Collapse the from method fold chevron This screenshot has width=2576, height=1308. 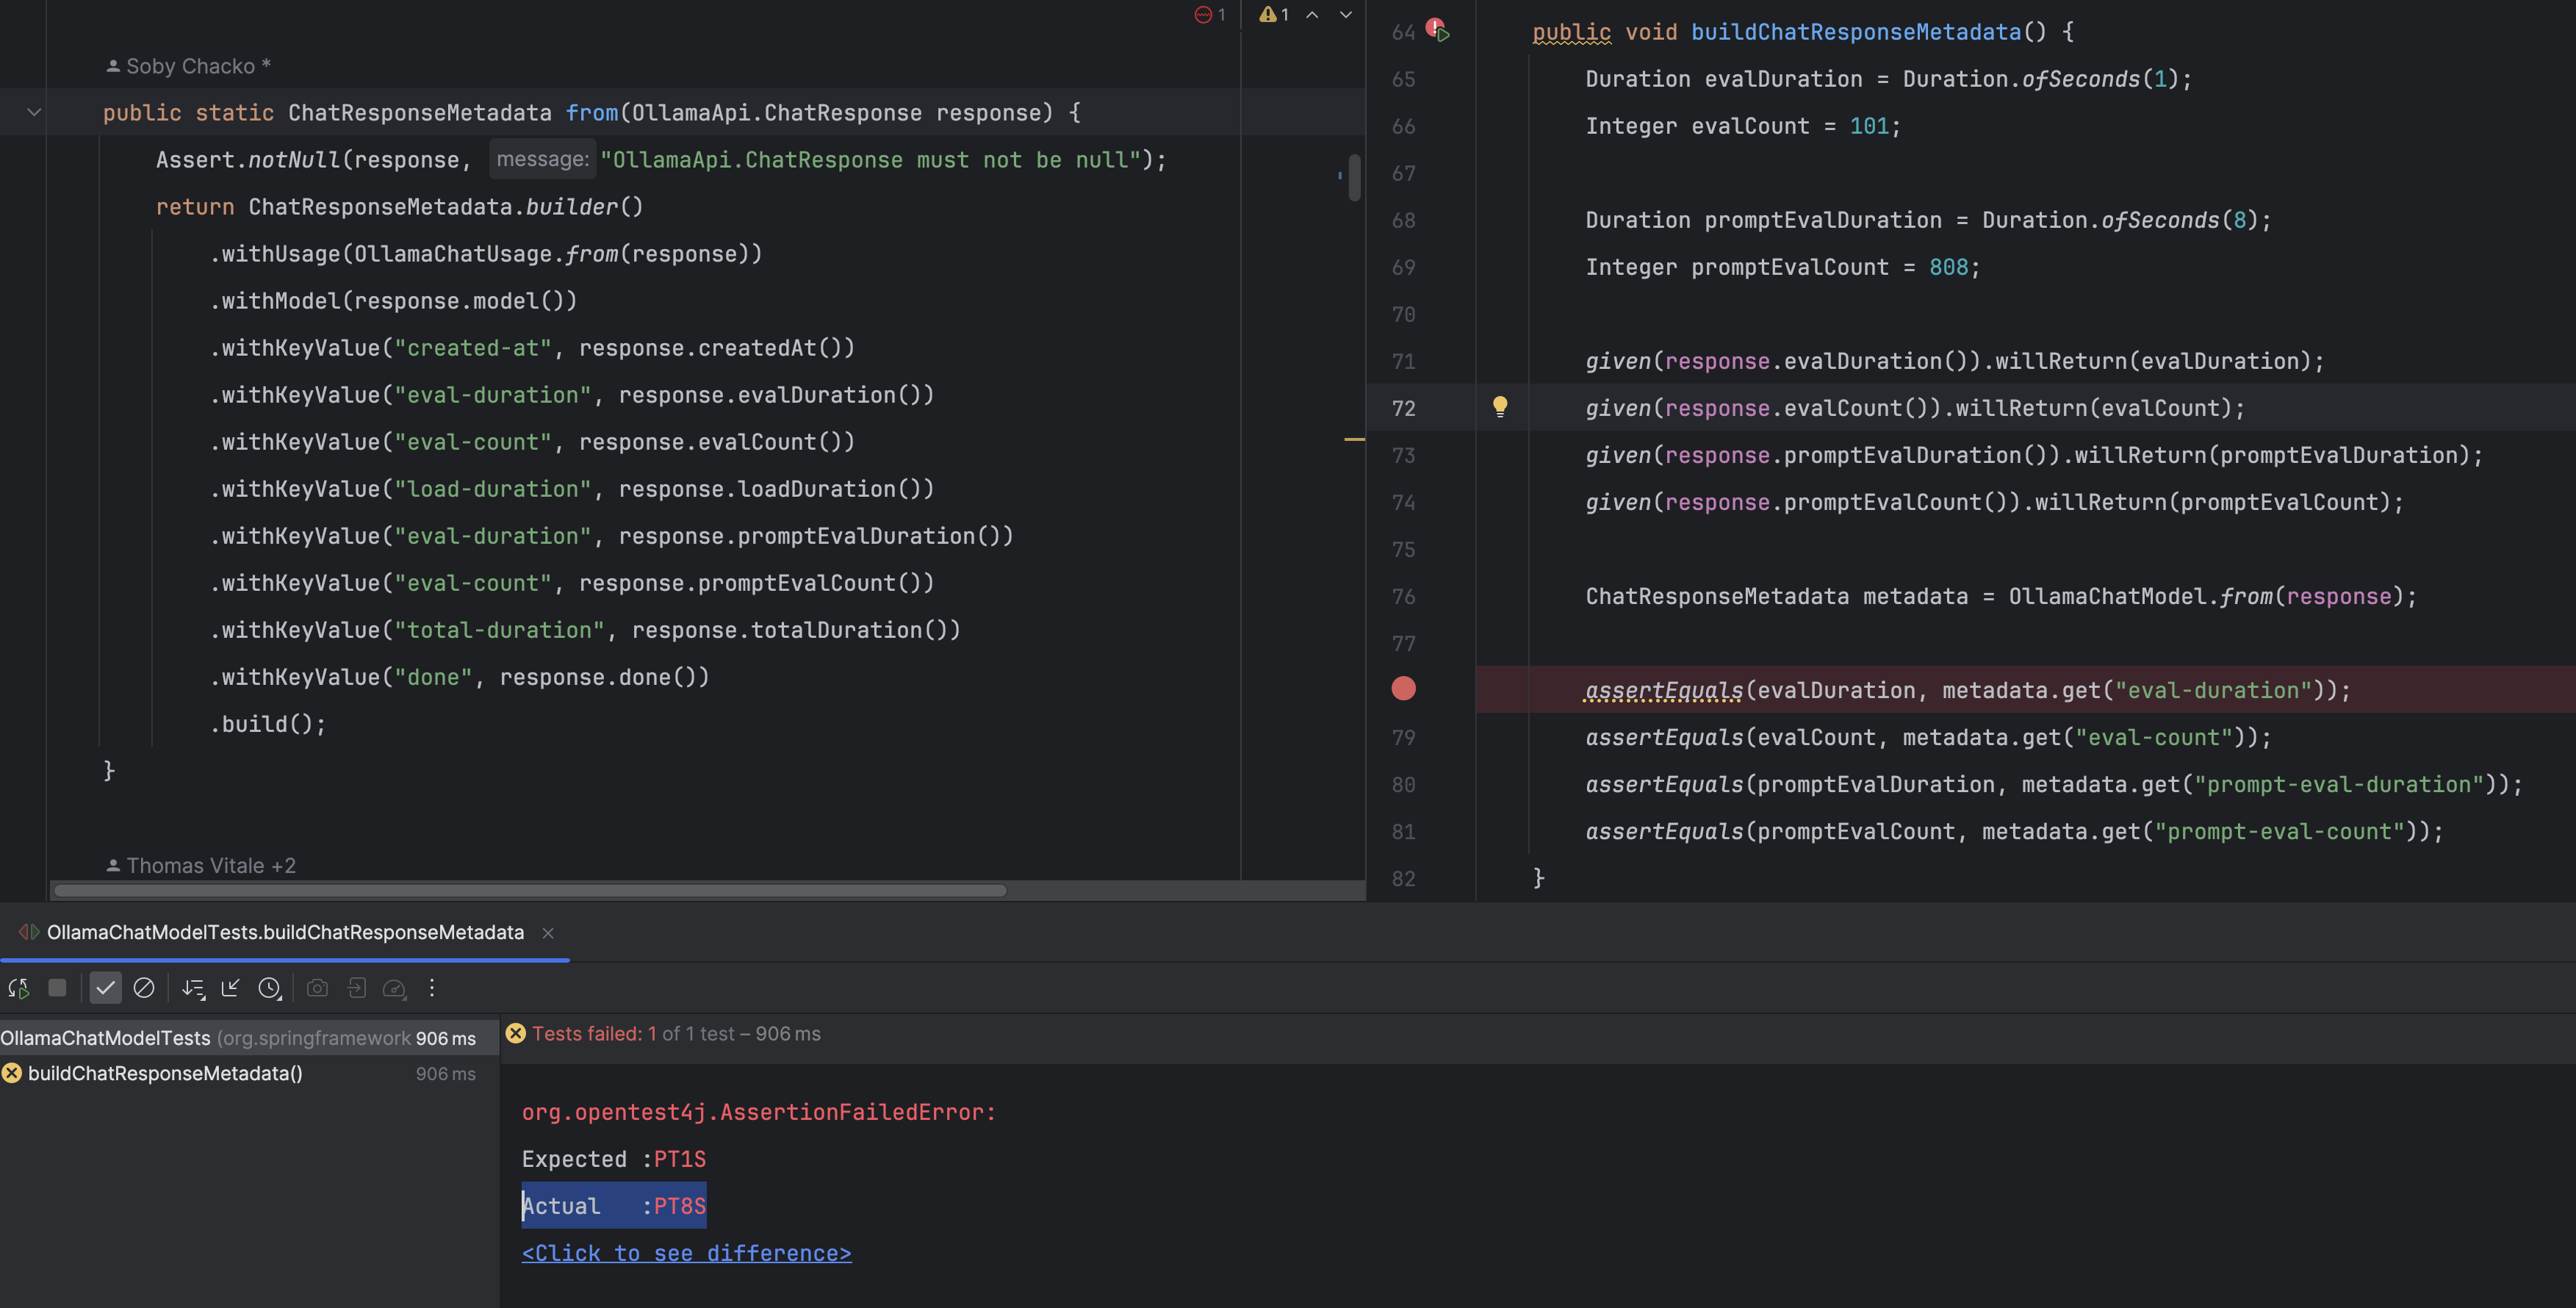34,112
